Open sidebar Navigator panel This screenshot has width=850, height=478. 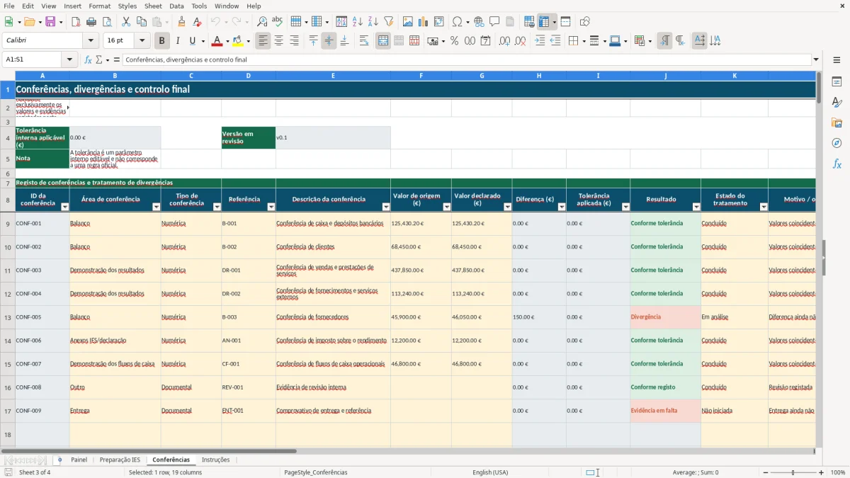(837, 143)
